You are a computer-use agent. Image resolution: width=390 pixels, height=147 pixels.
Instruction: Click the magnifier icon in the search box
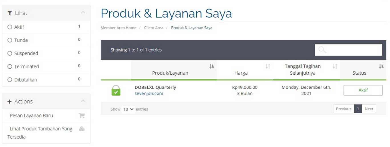click(x=322, y=50)
